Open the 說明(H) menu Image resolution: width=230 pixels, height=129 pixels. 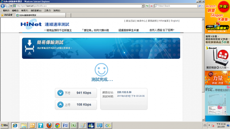57,10
